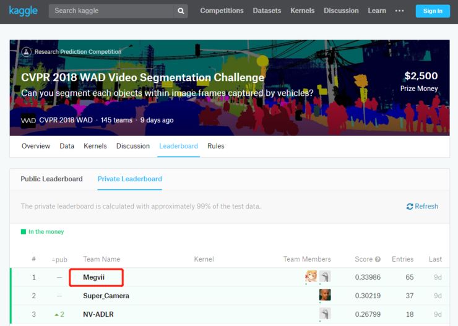
Task: Click the Kaggle logo
Action: [x=23, y=11]
